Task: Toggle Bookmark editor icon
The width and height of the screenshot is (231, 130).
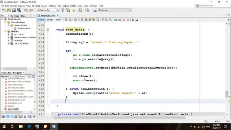Action: (x=110, y=20)
